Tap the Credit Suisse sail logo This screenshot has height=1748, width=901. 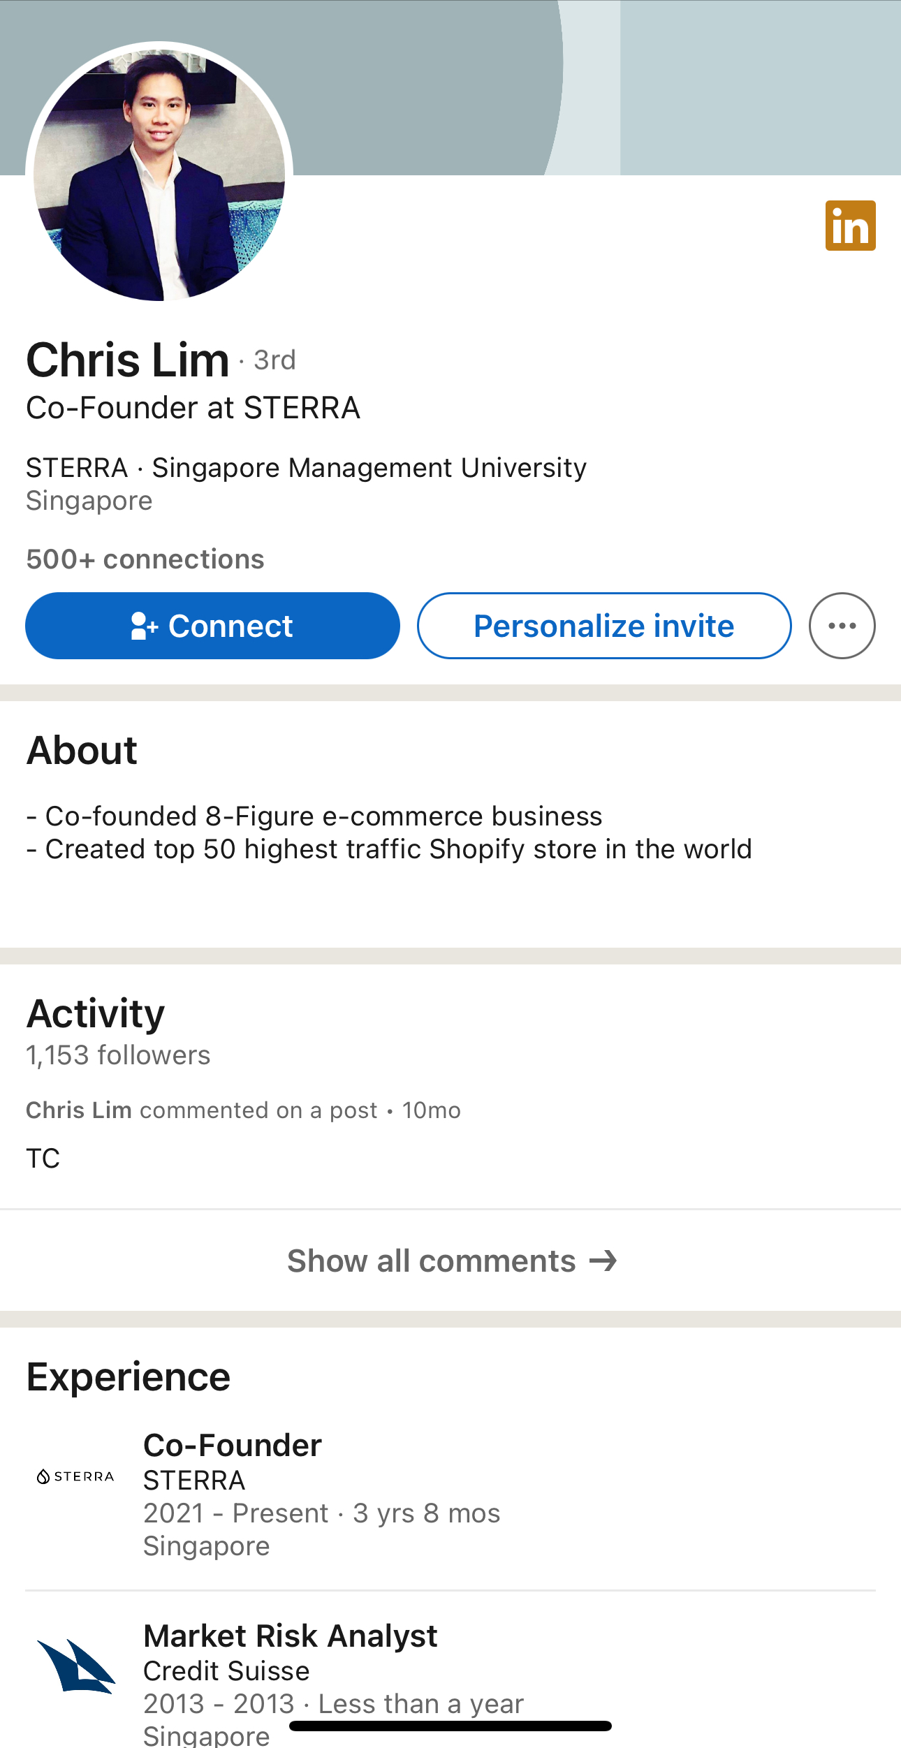75,1666
